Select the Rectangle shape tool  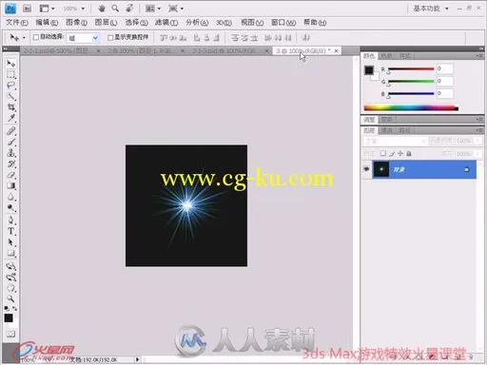[x=10, y=253]
